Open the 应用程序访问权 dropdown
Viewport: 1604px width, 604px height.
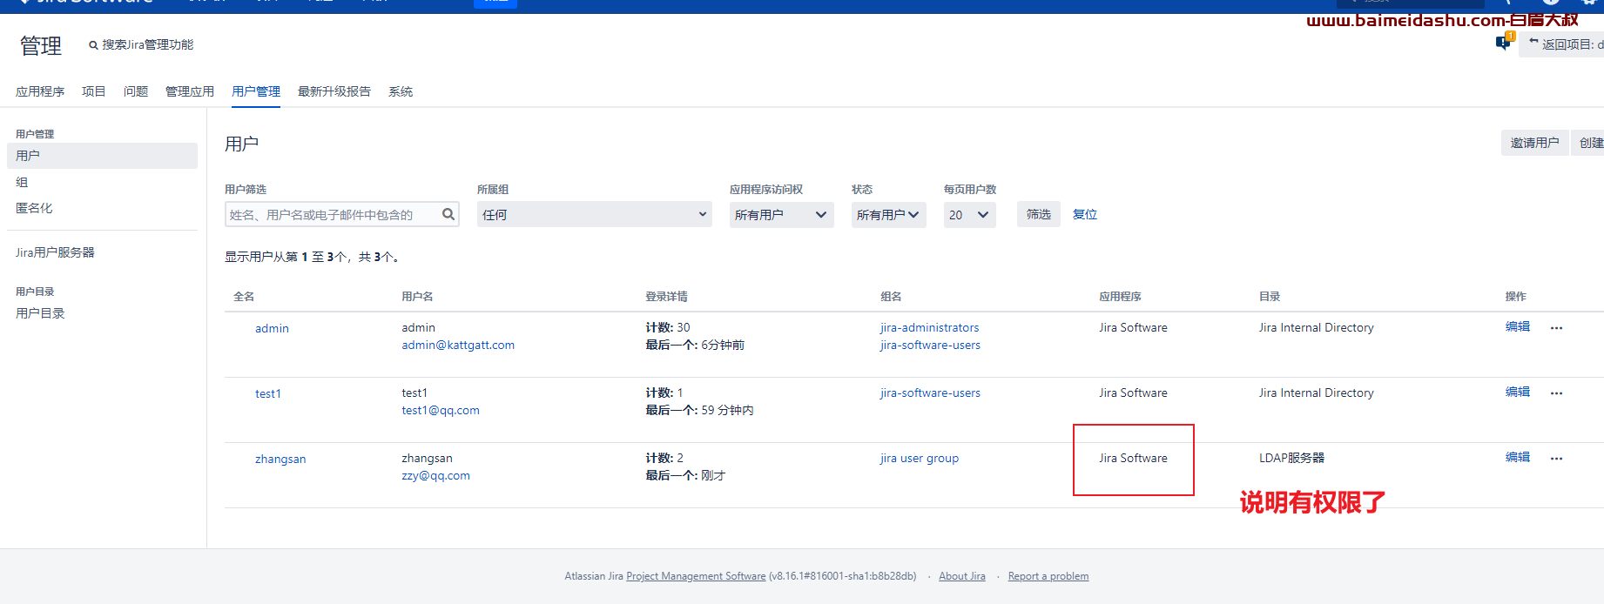(x=782, y=215)
